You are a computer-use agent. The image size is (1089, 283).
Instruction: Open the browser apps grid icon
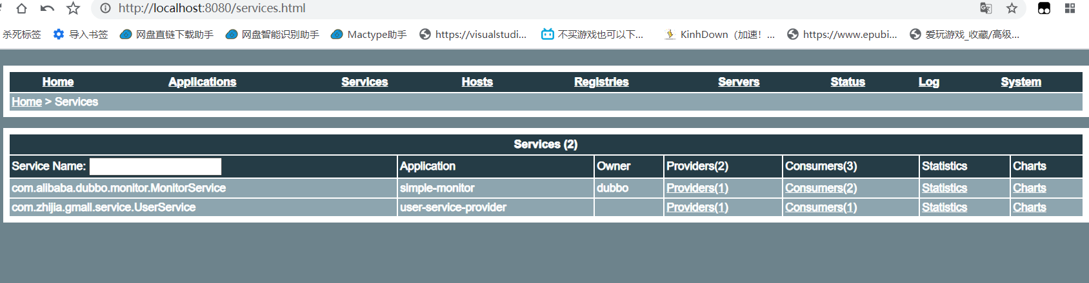pyautogui.click(x=1070, y=8)
